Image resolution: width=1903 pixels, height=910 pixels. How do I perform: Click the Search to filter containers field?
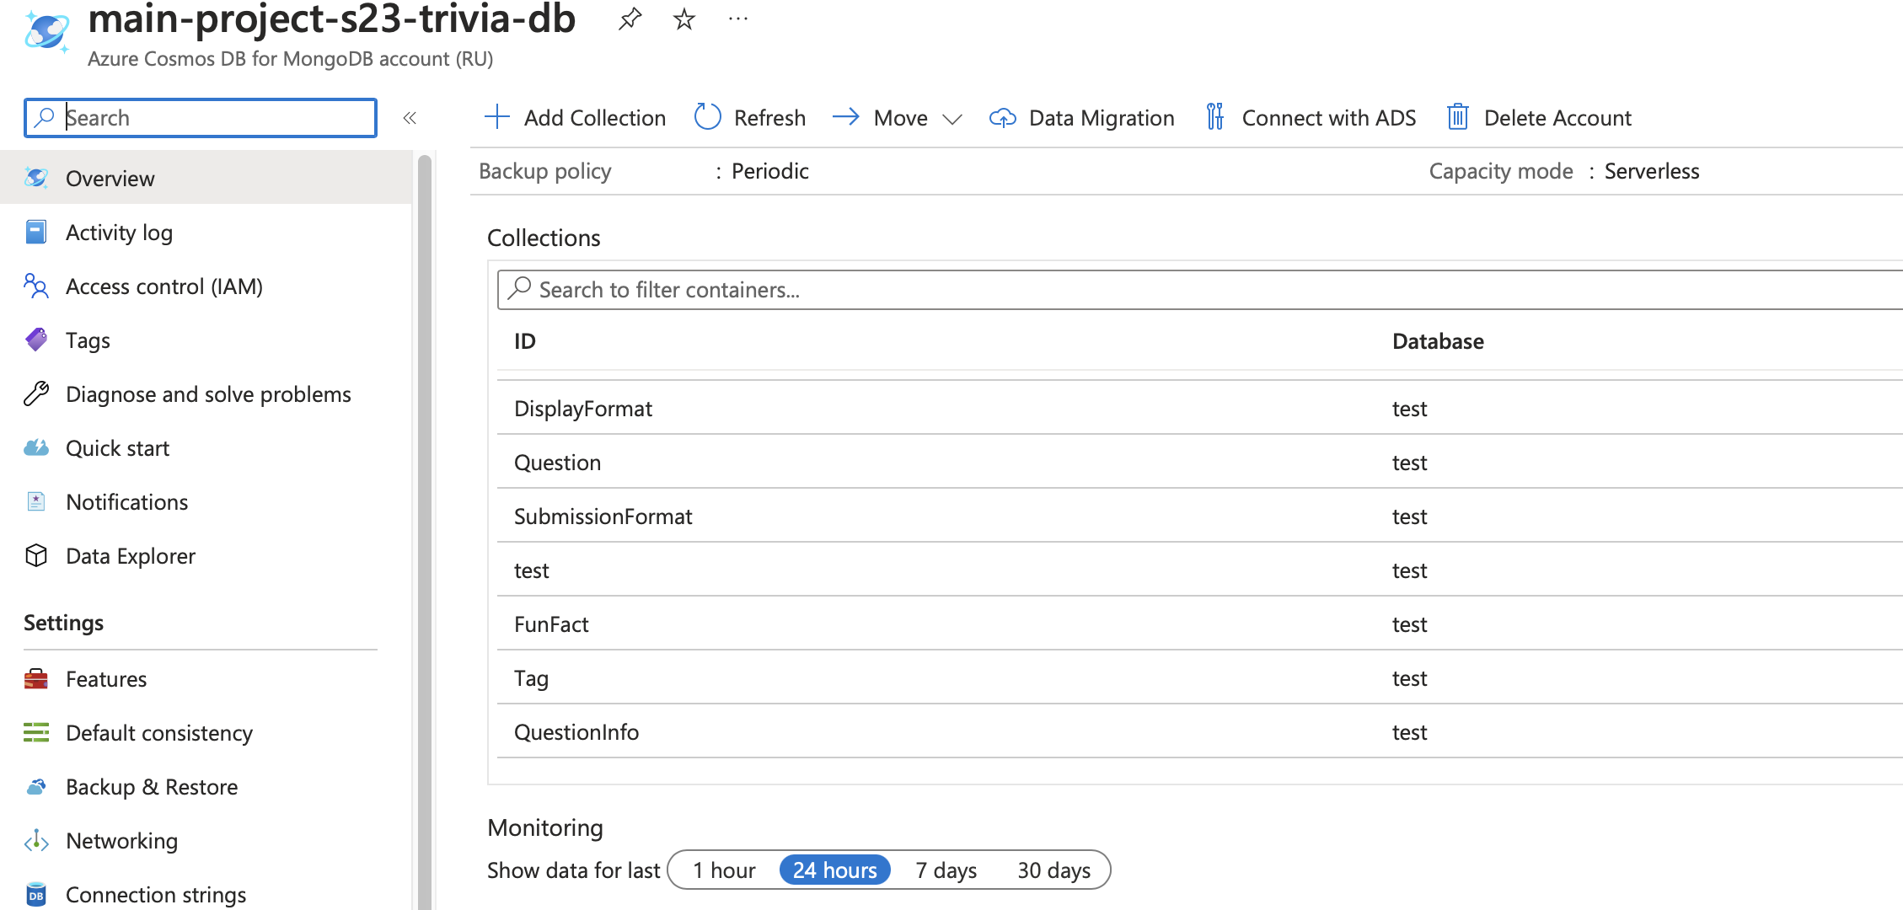click(x=1200, y=290)
